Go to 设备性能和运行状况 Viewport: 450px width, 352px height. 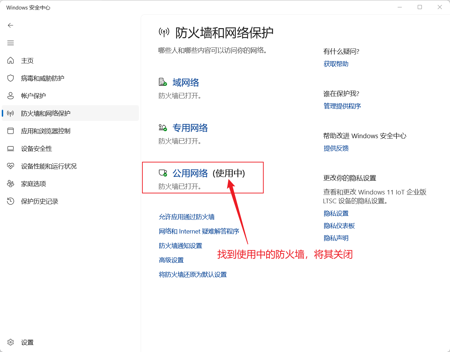point(70,166)
